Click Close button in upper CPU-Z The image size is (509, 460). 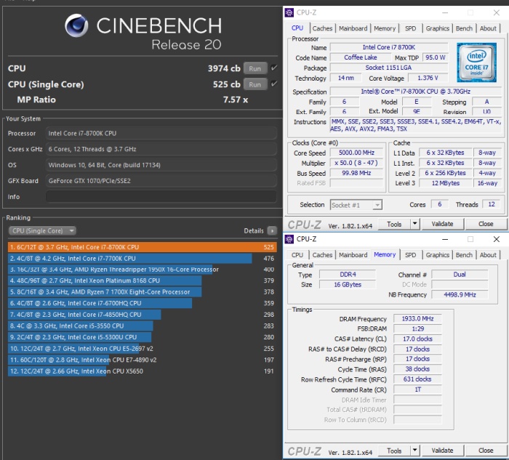point(486,224)
